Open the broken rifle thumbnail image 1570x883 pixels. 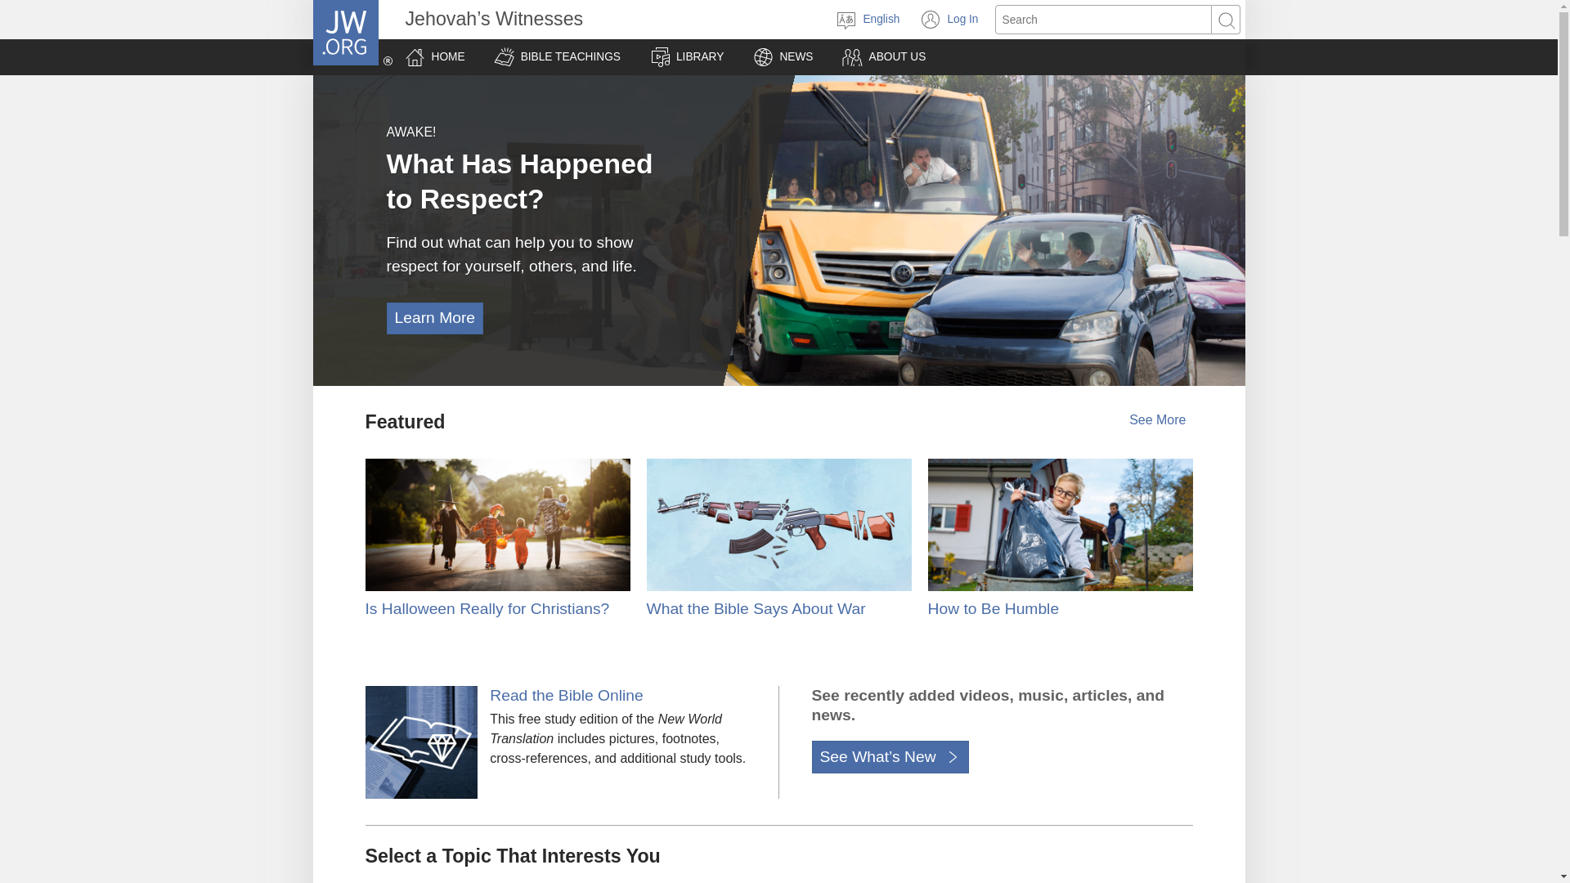point(778,525)
